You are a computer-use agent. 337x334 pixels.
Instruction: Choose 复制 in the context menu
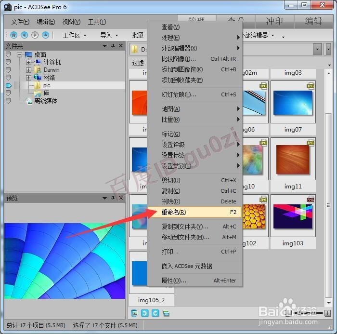tap(194, 191)
